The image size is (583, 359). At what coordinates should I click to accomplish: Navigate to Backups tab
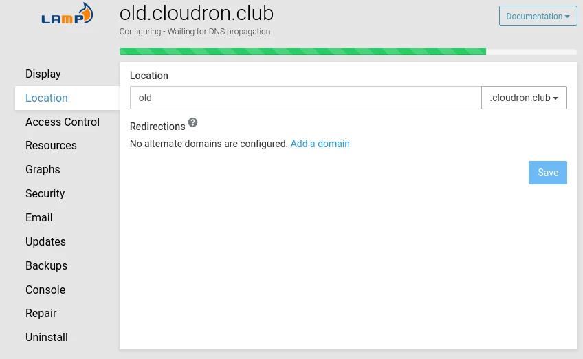46,265
